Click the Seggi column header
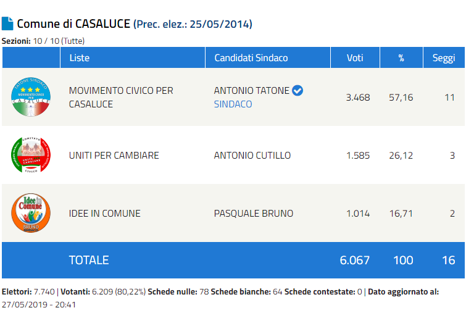 (443, 58)
